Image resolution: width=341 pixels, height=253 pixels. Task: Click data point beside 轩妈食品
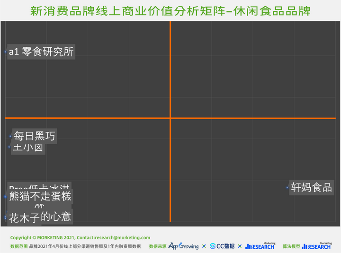(x=287, y=188)
